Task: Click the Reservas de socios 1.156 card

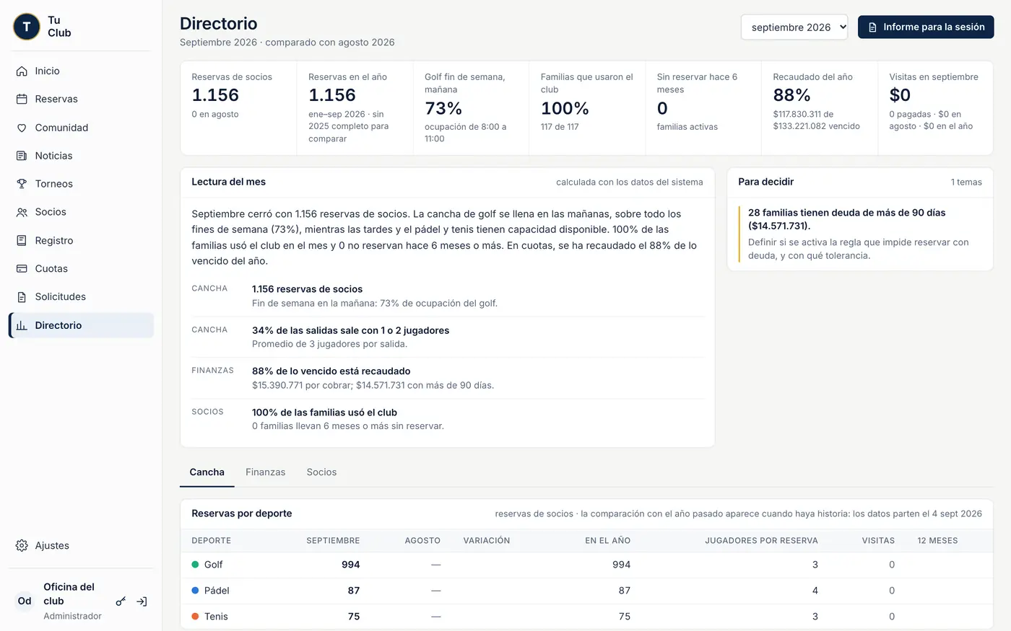Action: (238, 108)
